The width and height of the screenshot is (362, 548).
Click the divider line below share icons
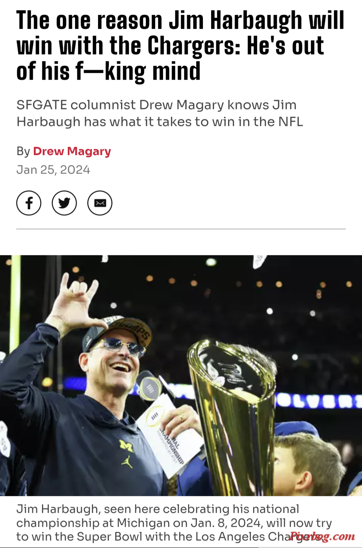tap(181, 229)
